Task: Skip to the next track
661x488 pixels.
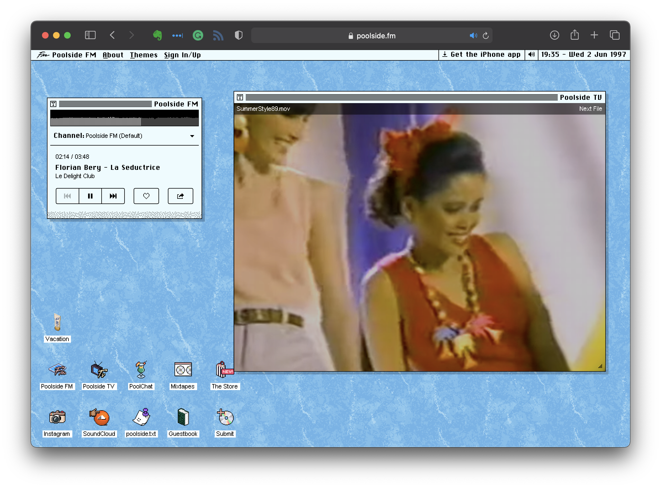Action: [113, 196]
